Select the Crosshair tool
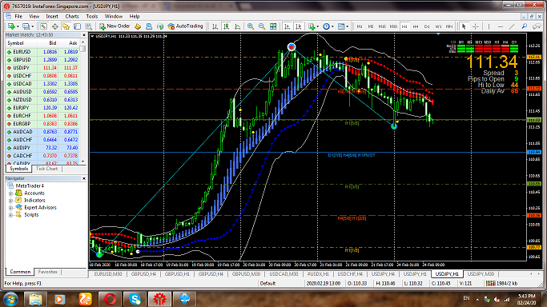Screen dimensions: 547x307 476,26
